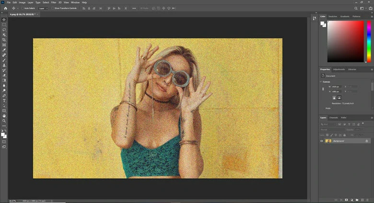
Task: Add layer mask at Layers panel bottom
Action: (x=346, y=200)
